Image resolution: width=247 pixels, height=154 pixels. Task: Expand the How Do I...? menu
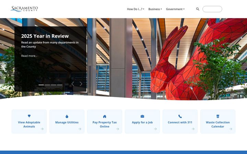136,9
